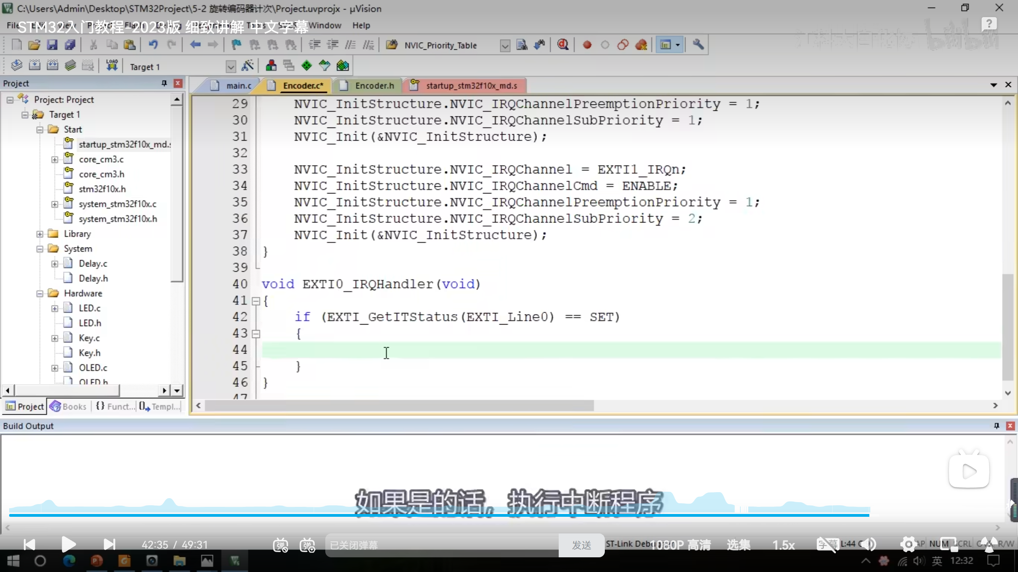
Task: Click the 1.5x playback speed button
Action: point(783,545)
